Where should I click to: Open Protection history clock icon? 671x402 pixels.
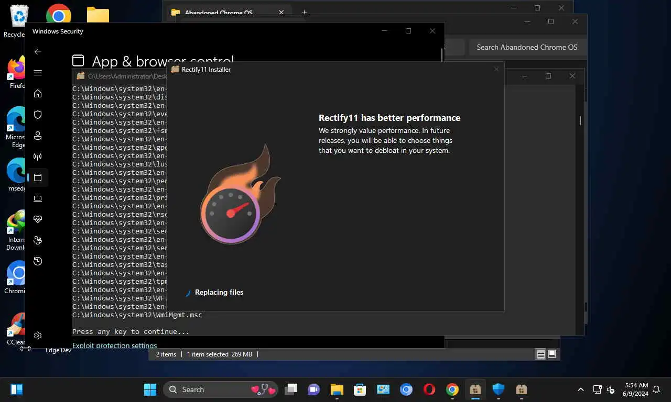pyautogui.click(x=37, y=261)
